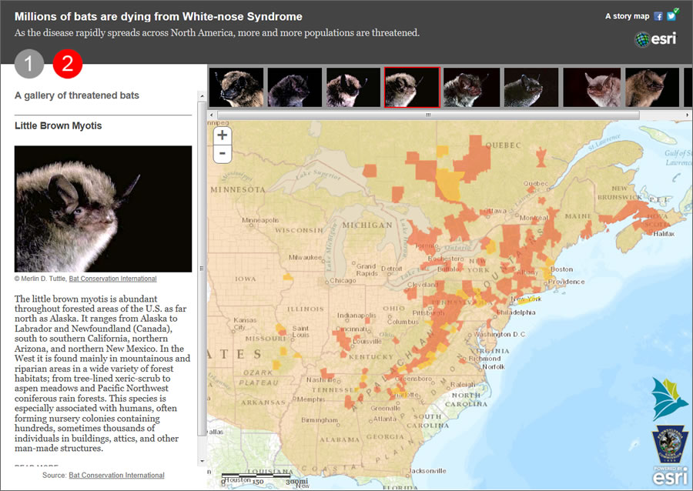Select the first bat thumbnail in the gallery

[x=236, y=87]
